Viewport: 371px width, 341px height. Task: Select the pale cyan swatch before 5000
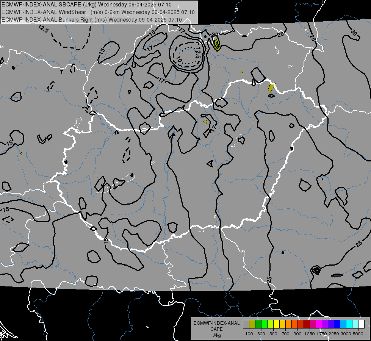tap(355, 324)
